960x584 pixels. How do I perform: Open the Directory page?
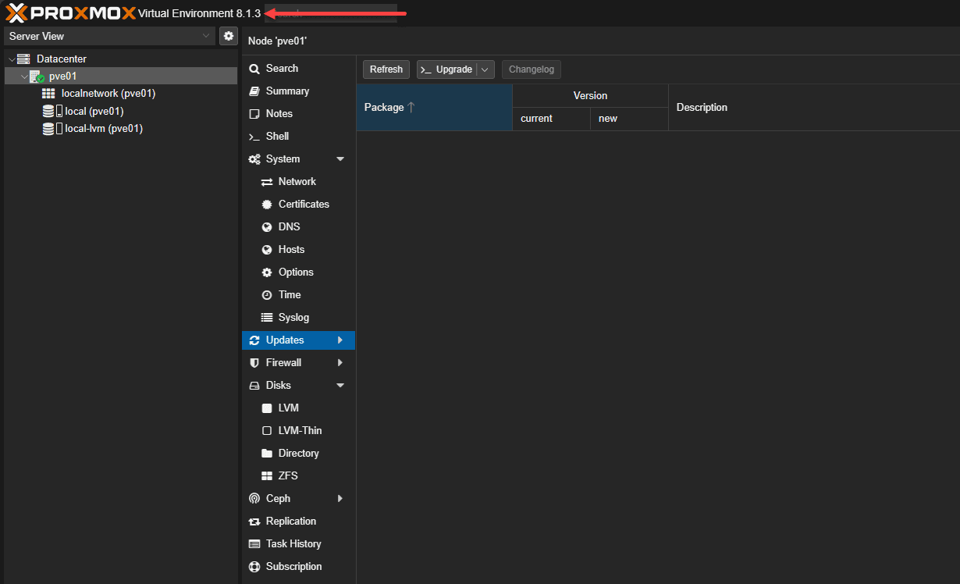pyautogui.click(x=298, y=454)
